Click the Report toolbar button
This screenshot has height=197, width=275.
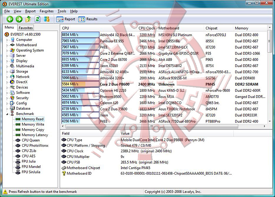coord(66,19)
